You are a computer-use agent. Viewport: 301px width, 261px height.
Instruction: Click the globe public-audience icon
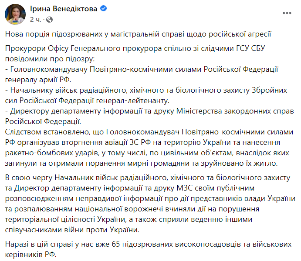click(50, 20)
